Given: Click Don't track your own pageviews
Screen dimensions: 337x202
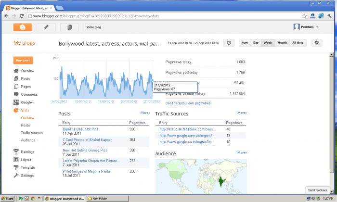Looking at the screenshot, I should pos(188,103).
